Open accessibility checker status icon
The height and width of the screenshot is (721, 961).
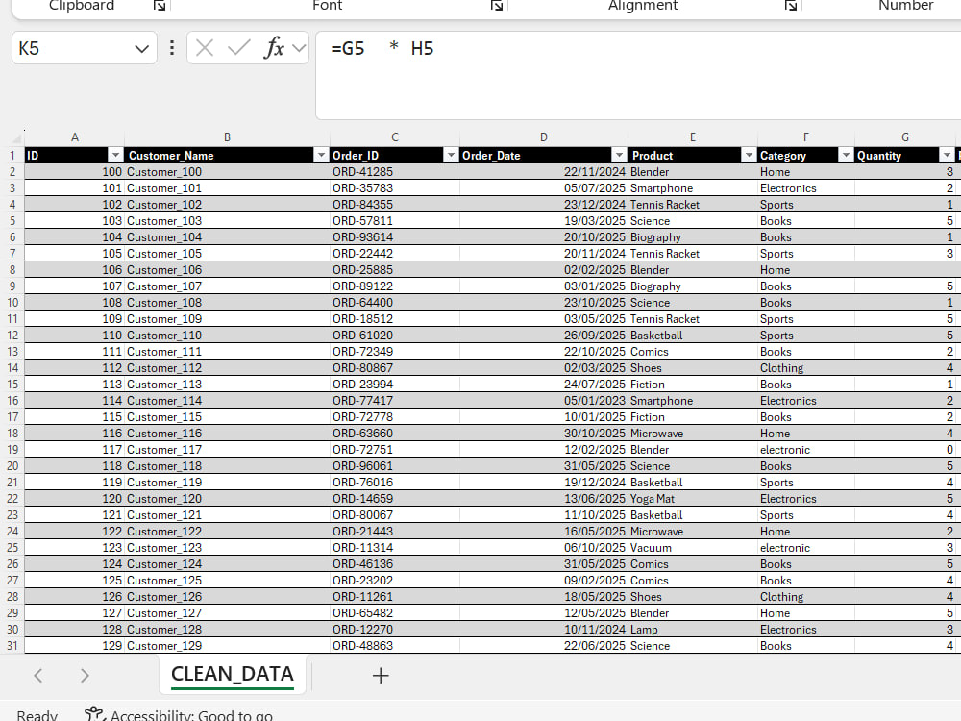coord(95,714)
